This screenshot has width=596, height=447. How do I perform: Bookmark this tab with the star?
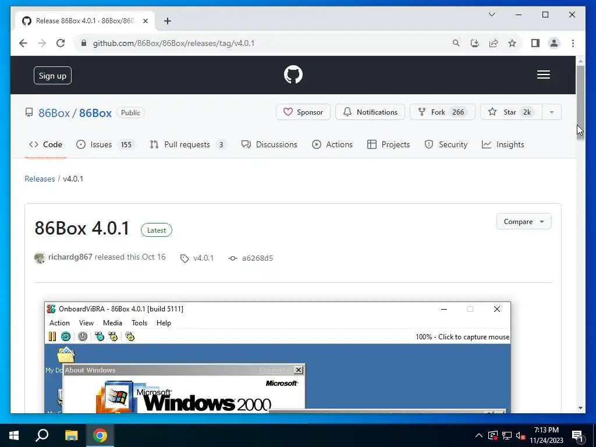(x=512, y=43)
